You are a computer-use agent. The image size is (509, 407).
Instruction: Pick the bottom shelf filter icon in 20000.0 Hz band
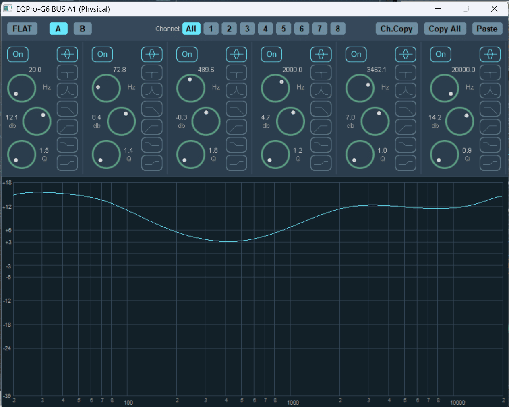point(490,163)
